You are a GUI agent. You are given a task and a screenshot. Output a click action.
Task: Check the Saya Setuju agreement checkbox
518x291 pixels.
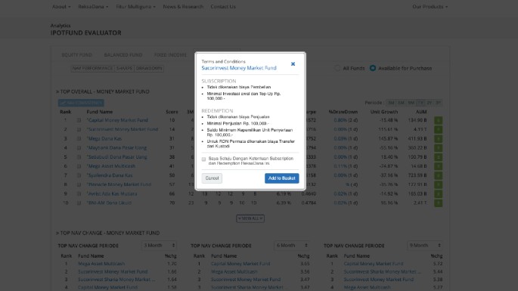pyautogui.click(x=204, y=159)
